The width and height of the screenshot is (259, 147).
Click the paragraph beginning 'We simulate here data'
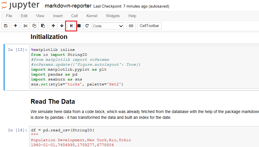pyautogui.click(x=145, y=114)
